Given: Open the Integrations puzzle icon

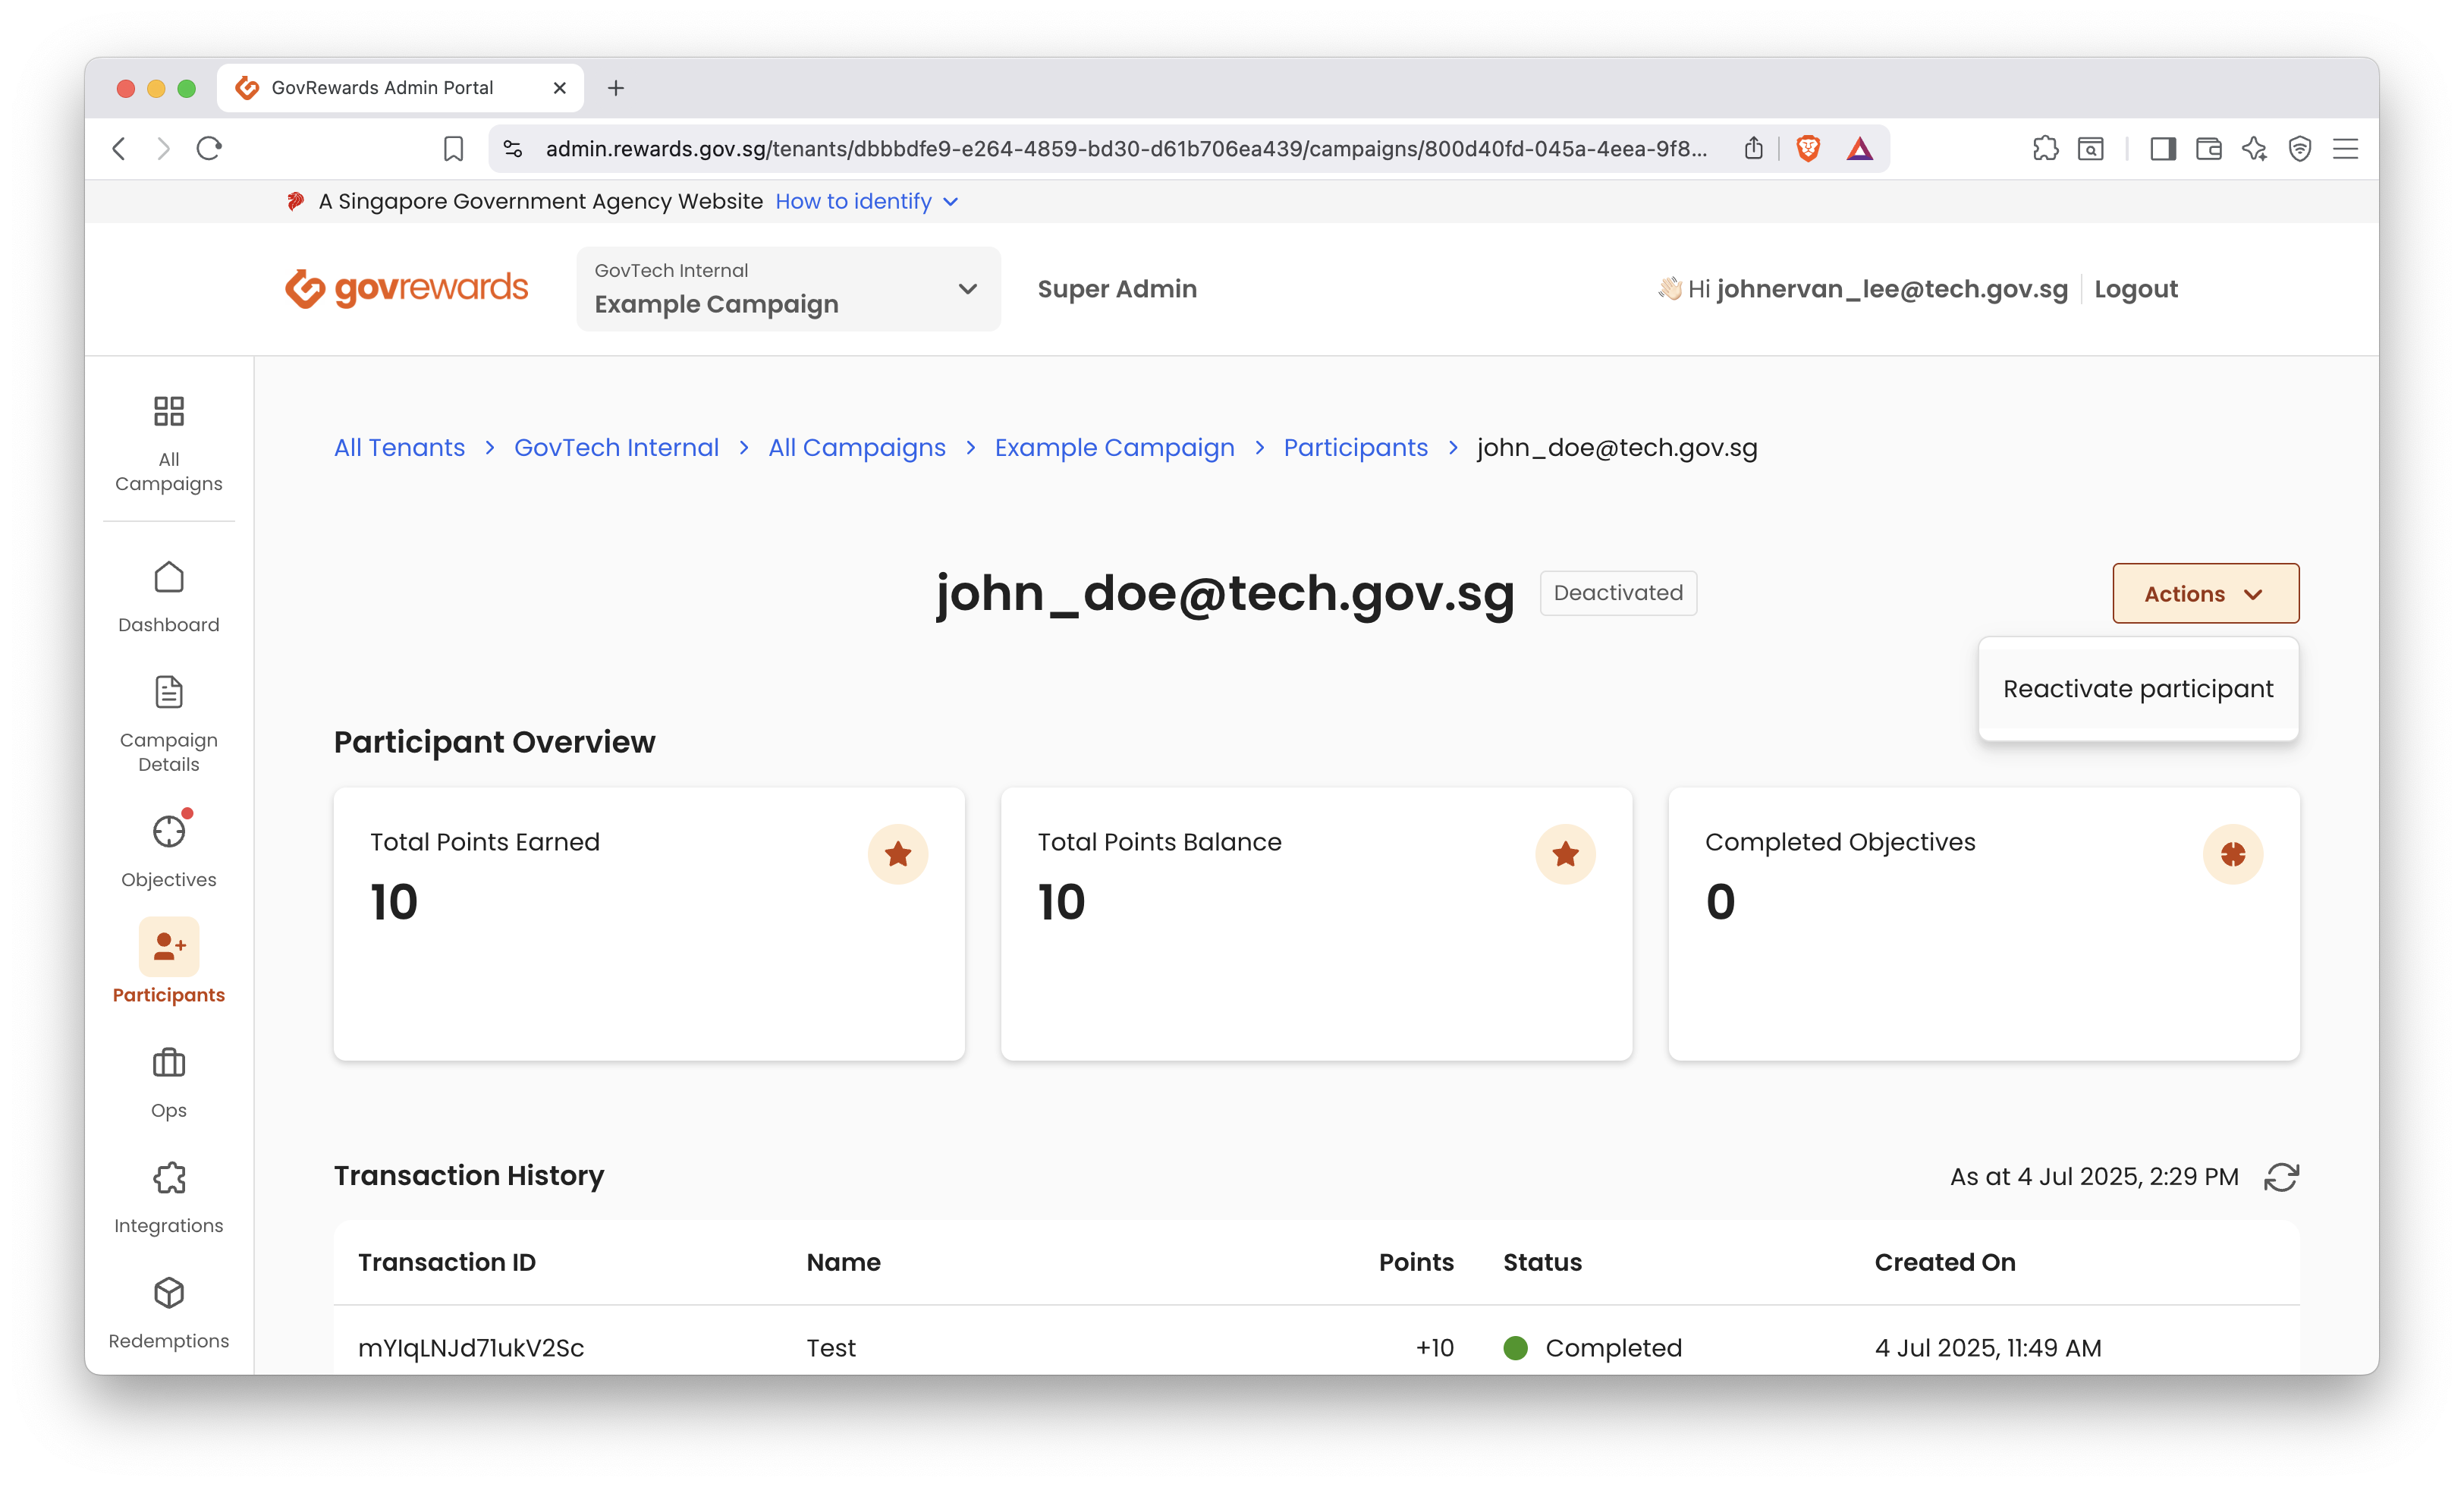Looking at the screenshot, I should [x=168, y=1180].
